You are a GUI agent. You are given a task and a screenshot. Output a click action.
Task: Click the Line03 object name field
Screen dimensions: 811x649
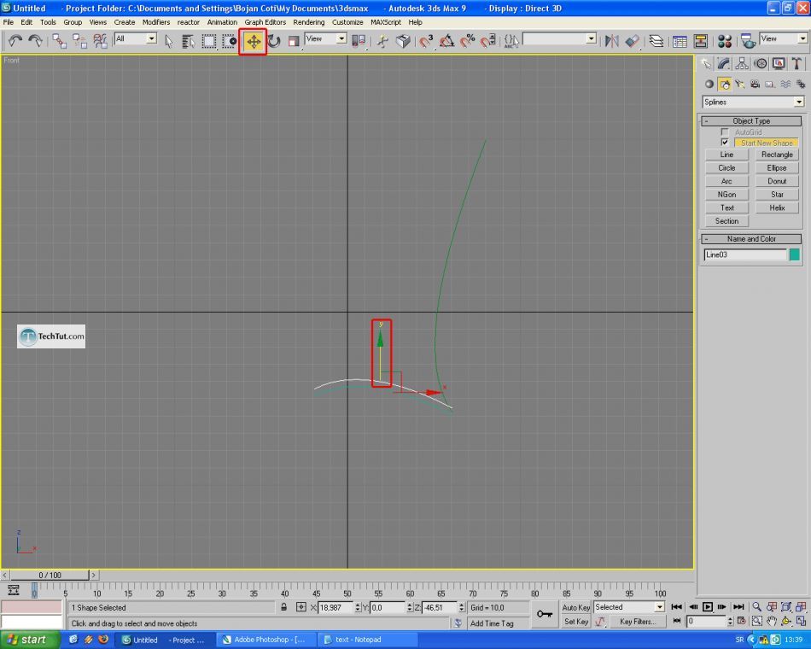point(744,254)
